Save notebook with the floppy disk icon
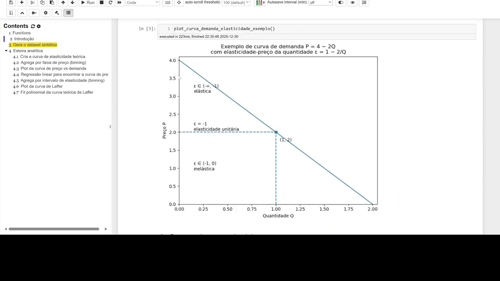 [11, 2]
